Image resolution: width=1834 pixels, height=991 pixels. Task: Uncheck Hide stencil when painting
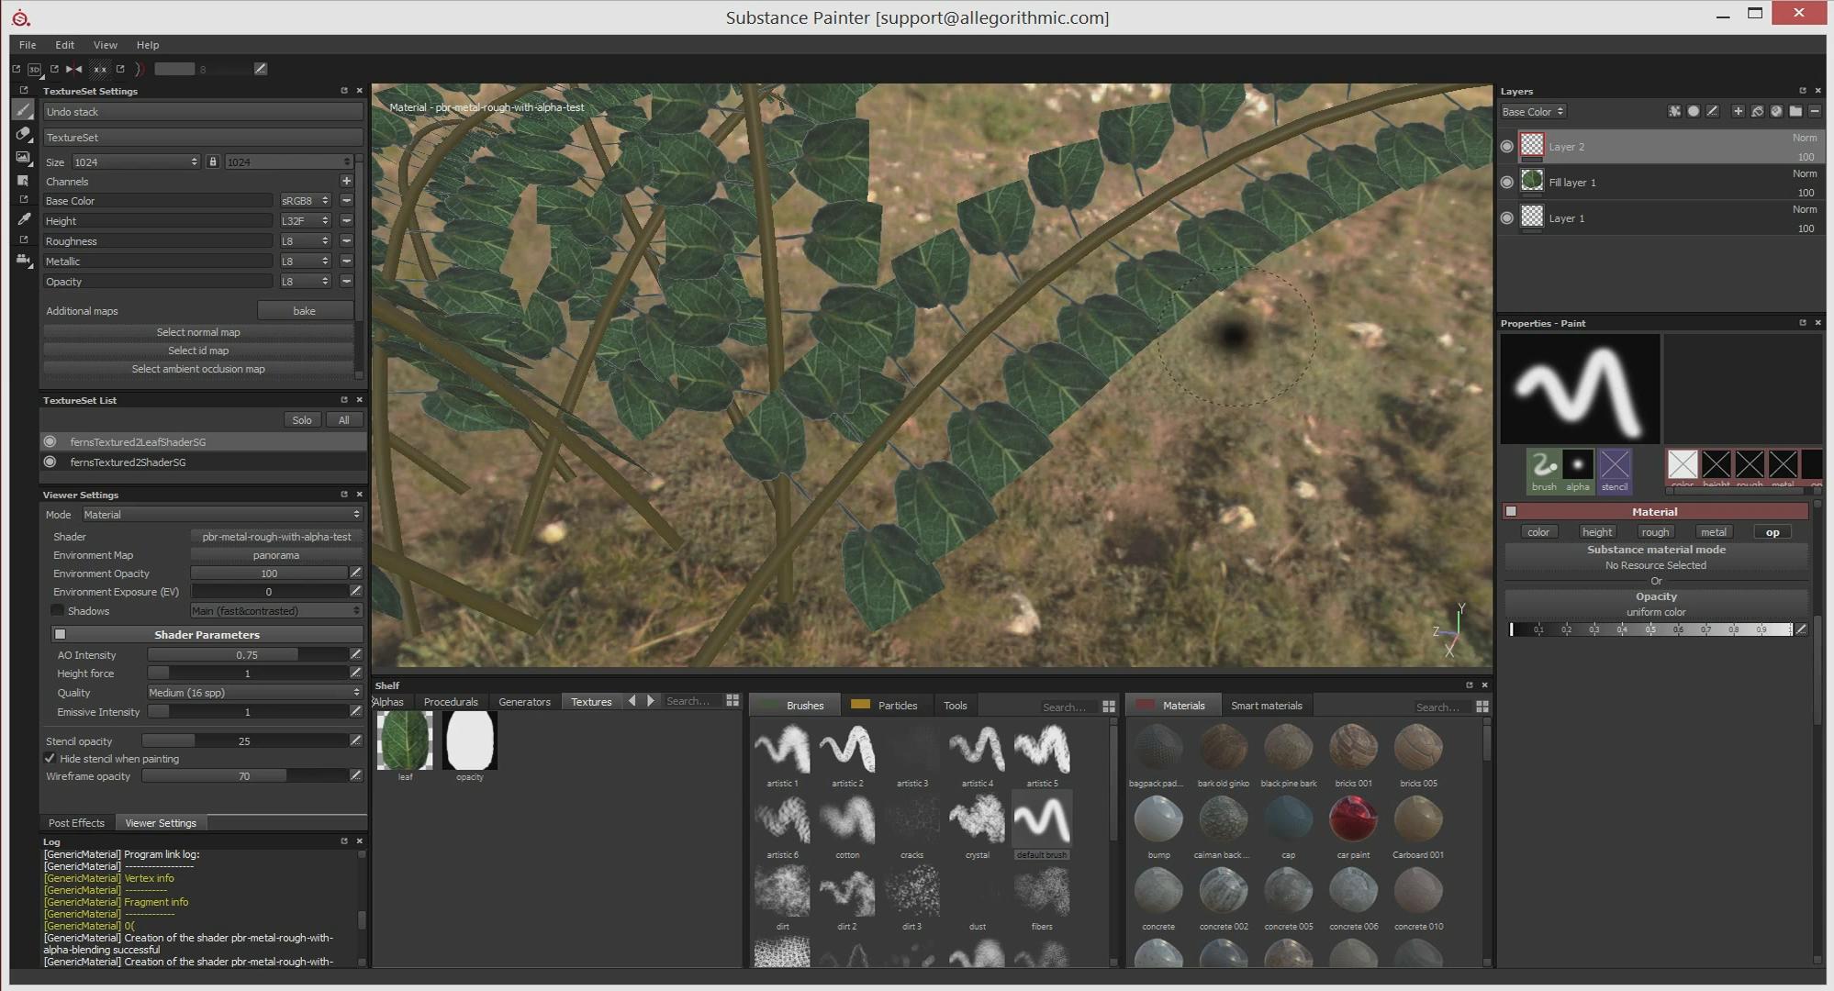tap(50, 759)
